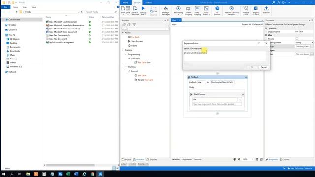Open Analyze File tool
Image resolution: width=315 pixels, height=177 pixels.
point(246,11)
